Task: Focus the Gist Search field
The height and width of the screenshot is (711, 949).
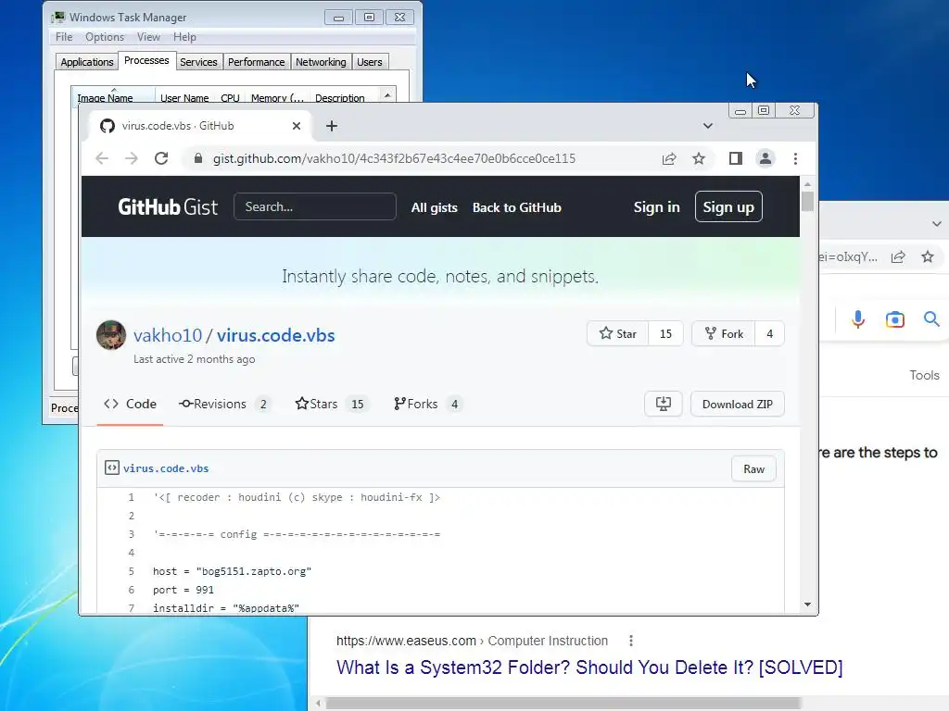Action: click(315, 206)
